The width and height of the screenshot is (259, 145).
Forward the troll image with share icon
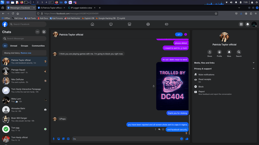pyautogui.click(x=154, y=86)
